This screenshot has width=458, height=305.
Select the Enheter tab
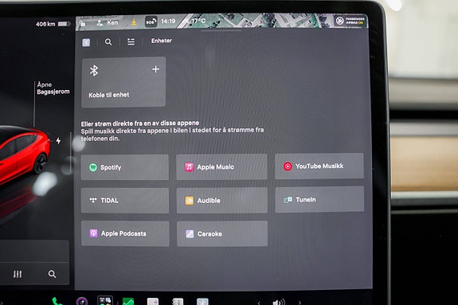click(x=162, y=41)
